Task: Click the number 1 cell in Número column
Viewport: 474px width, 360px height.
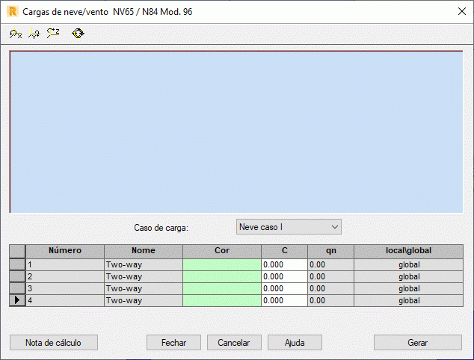Action: click(x=65, y=264)
